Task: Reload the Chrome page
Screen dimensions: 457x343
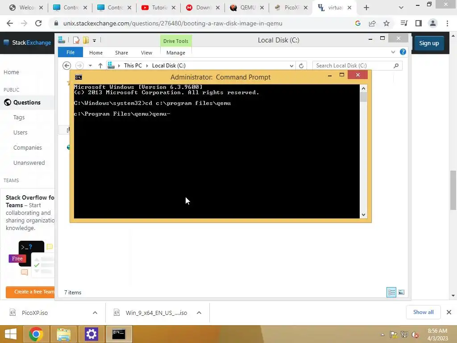Action: point(38,23)
